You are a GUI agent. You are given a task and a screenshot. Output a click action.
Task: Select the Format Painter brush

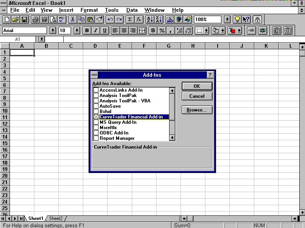coord(99,19)
